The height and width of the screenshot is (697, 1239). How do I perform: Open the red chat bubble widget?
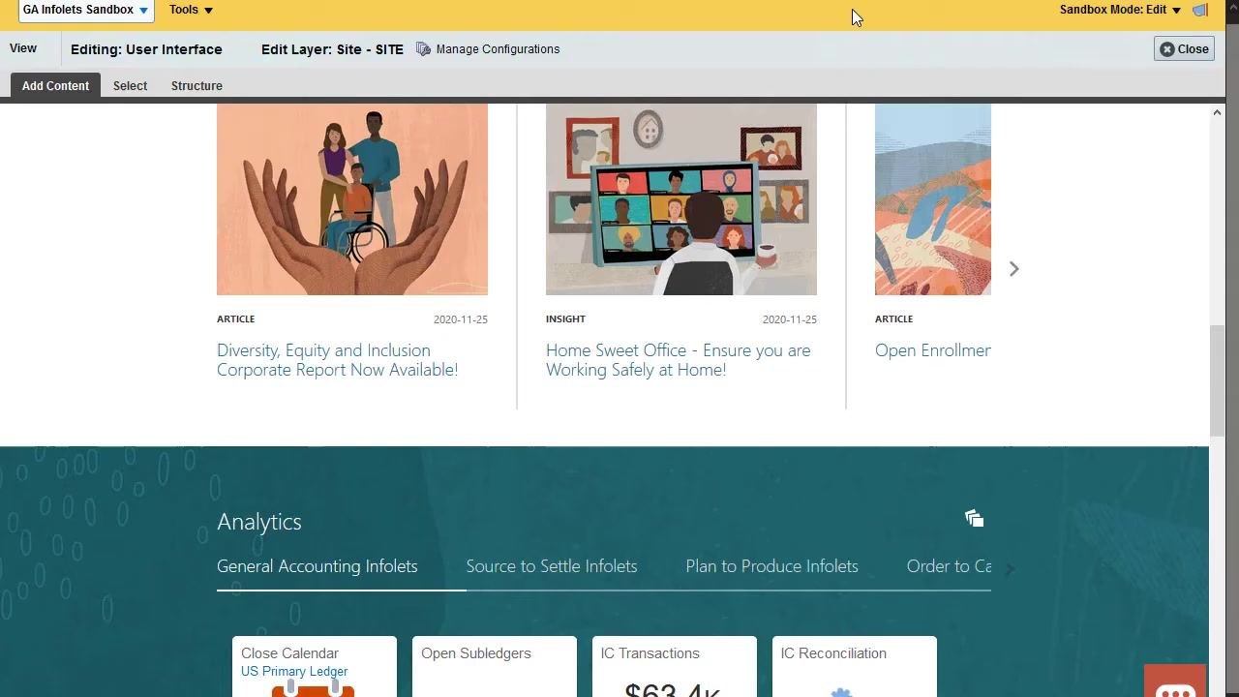(x=1175, y=682)
